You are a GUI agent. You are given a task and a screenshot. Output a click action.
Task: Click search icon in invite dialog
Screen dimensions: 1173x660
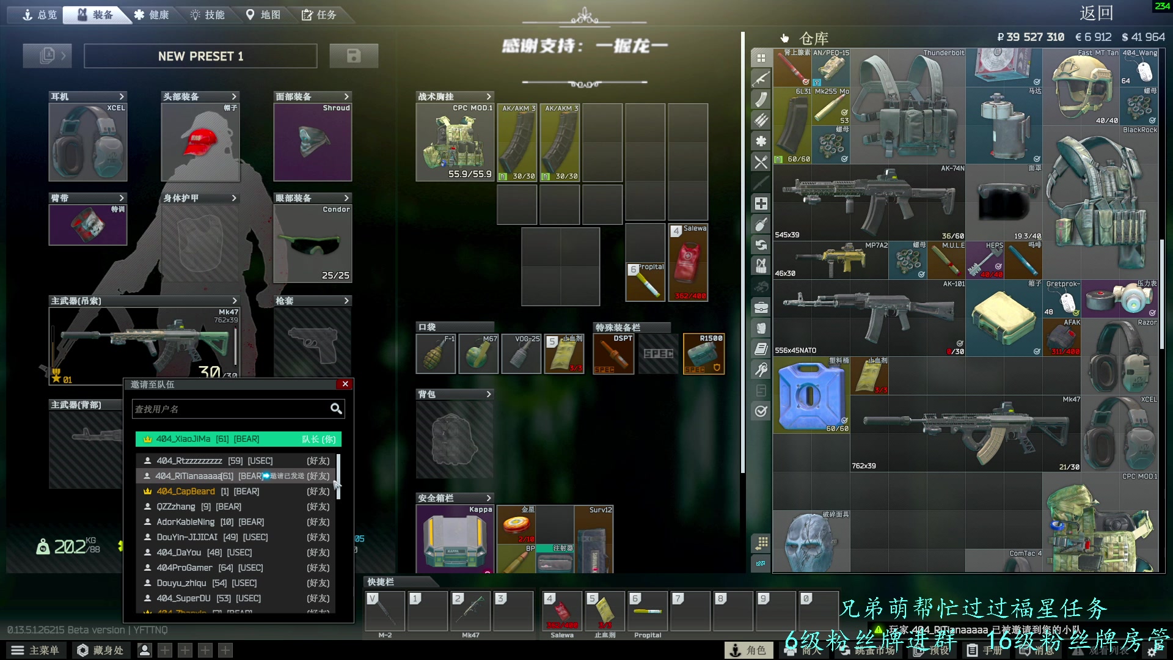[336, 409]
